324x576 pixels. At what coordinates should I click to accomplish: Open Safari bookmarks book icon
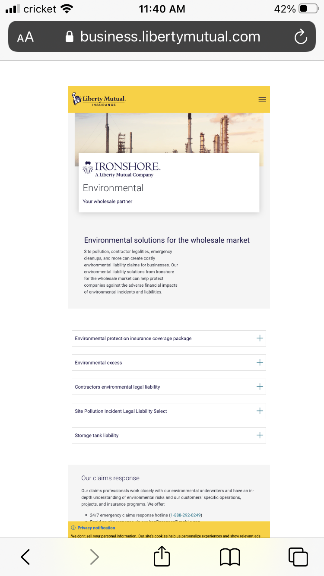point(230,557)
